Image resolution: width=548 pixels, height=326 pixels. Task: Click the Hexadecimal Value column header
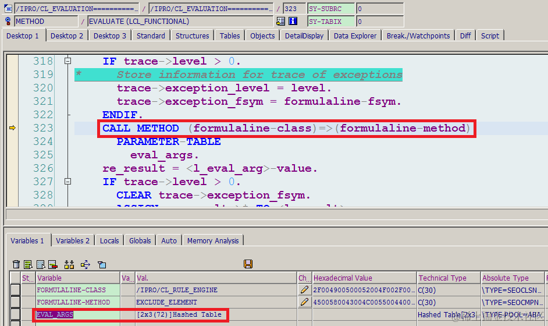point(365,278)
